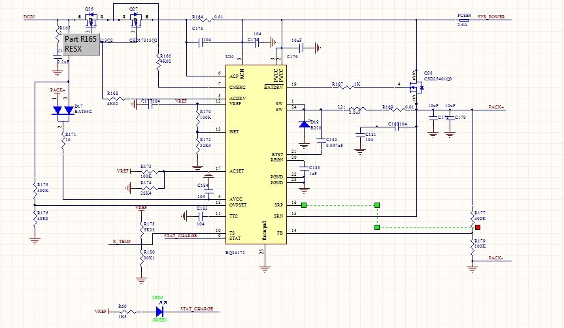Select the FUSE4 2.6A fuse symbol
This screenshot has height=328, width=564.
pos(464,20)
